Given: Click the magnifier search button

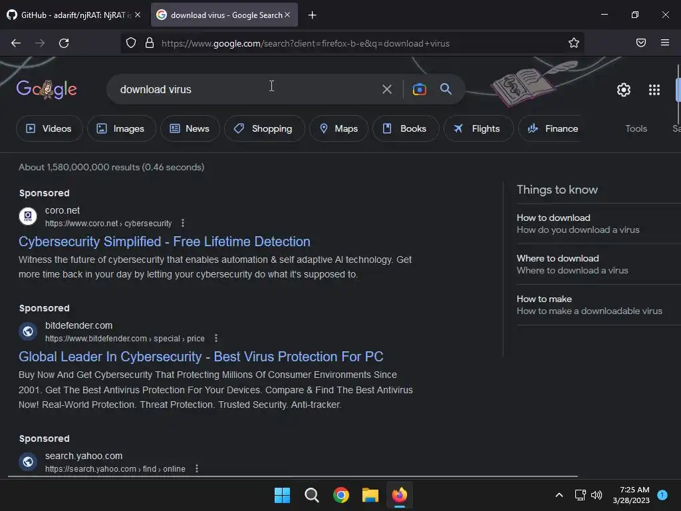Looking at the screenshot, I should click(446, 89).
